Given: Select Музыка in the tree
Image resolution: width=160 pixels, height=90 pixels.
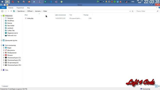Looking at the screenshot, I should [10, 55].
